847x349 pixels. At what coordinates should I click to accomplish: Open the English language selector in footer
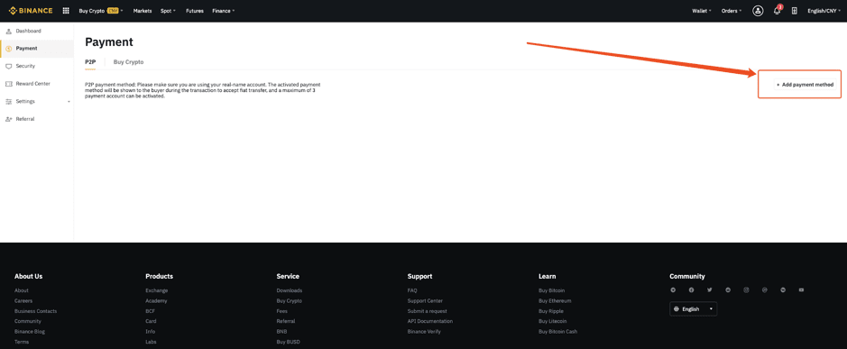pyautogui.click(x=693, y=309)
